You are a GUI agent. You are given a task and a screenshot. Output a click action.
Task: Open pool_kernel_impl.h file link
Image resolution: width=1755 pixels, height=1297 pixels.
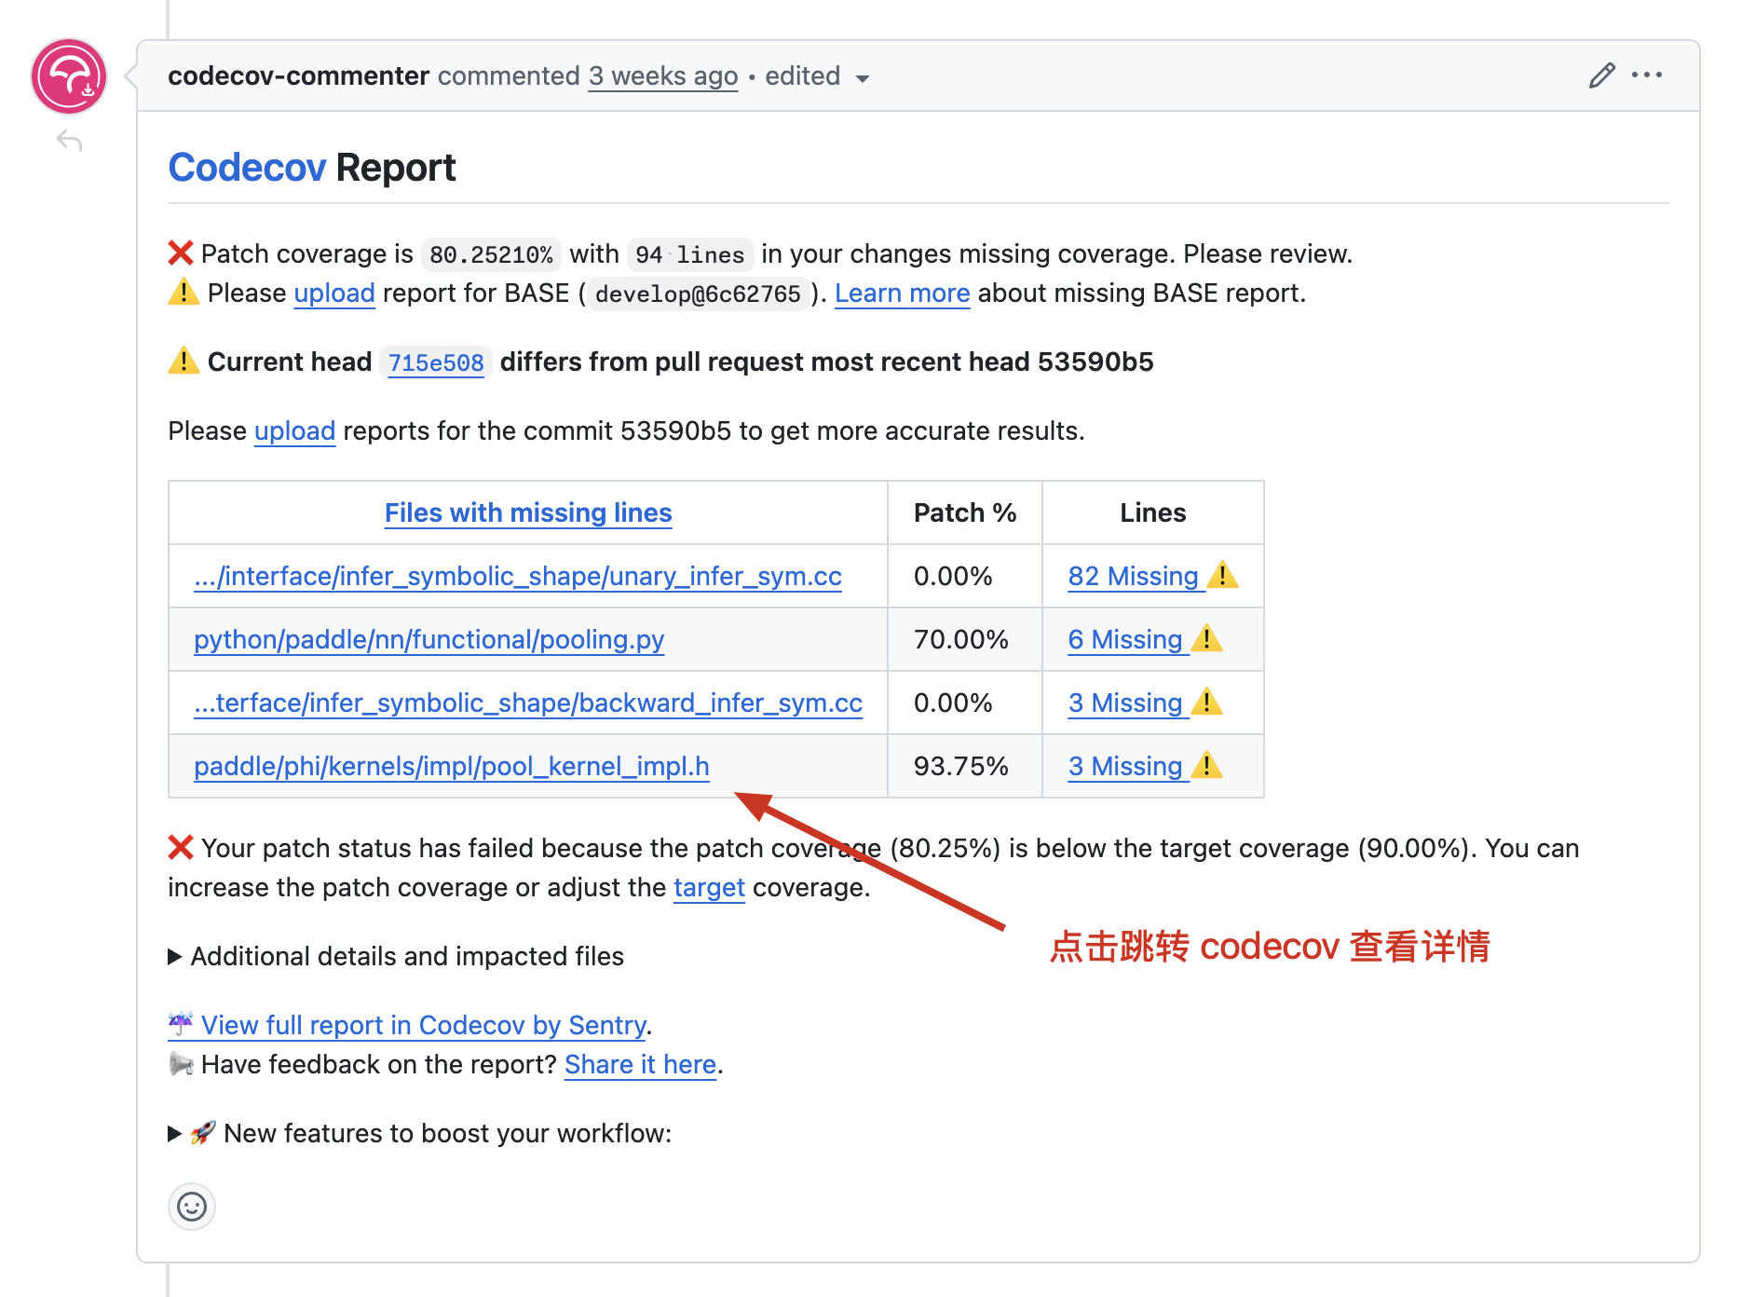(451, 767)
